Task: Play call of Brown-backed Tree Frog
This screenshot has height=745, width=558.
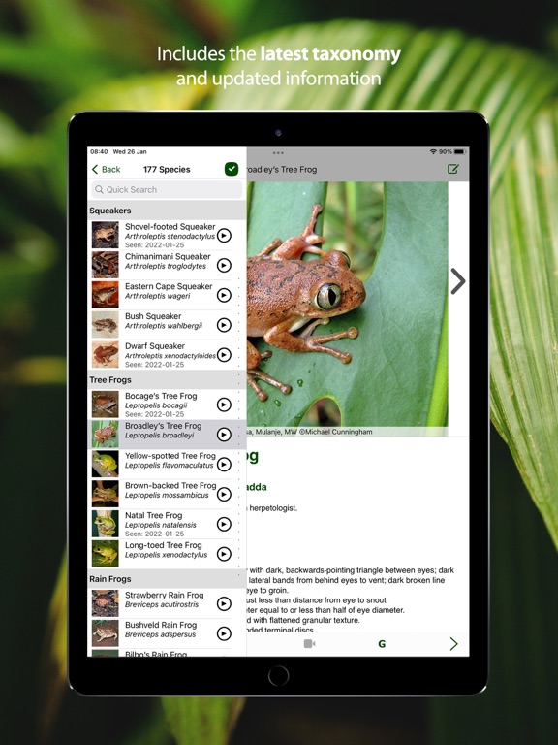Action: point(224,495)
